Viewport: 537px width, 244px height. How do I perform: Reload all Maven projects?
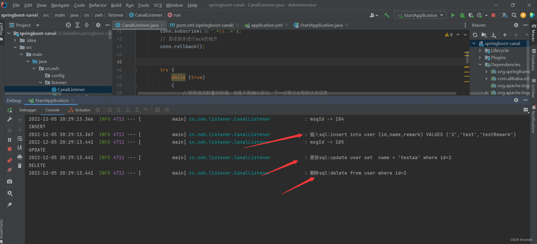click(x=475, y=35)
